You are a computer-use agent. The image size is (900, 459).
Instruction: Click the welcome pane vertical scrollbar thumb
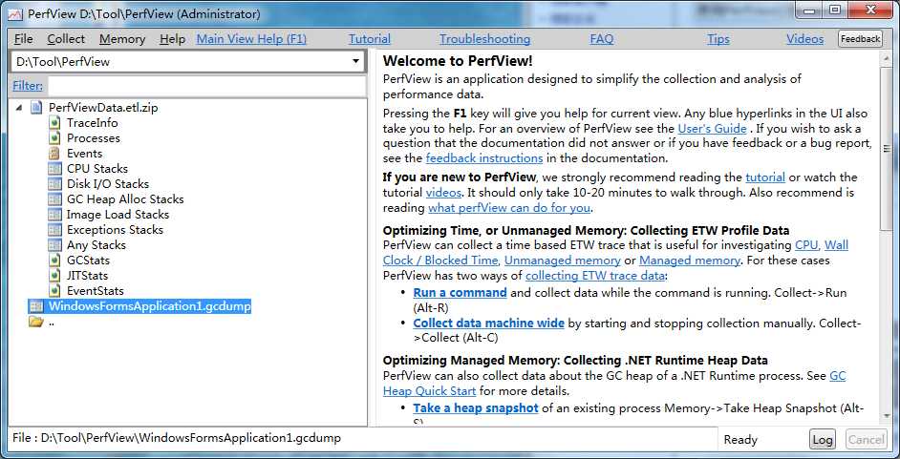click(x=887, y=149)
